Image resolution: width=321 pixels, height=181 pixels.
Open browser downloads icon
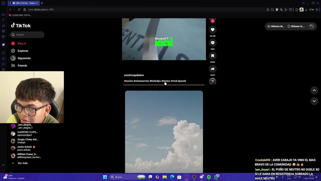point(306,10)
